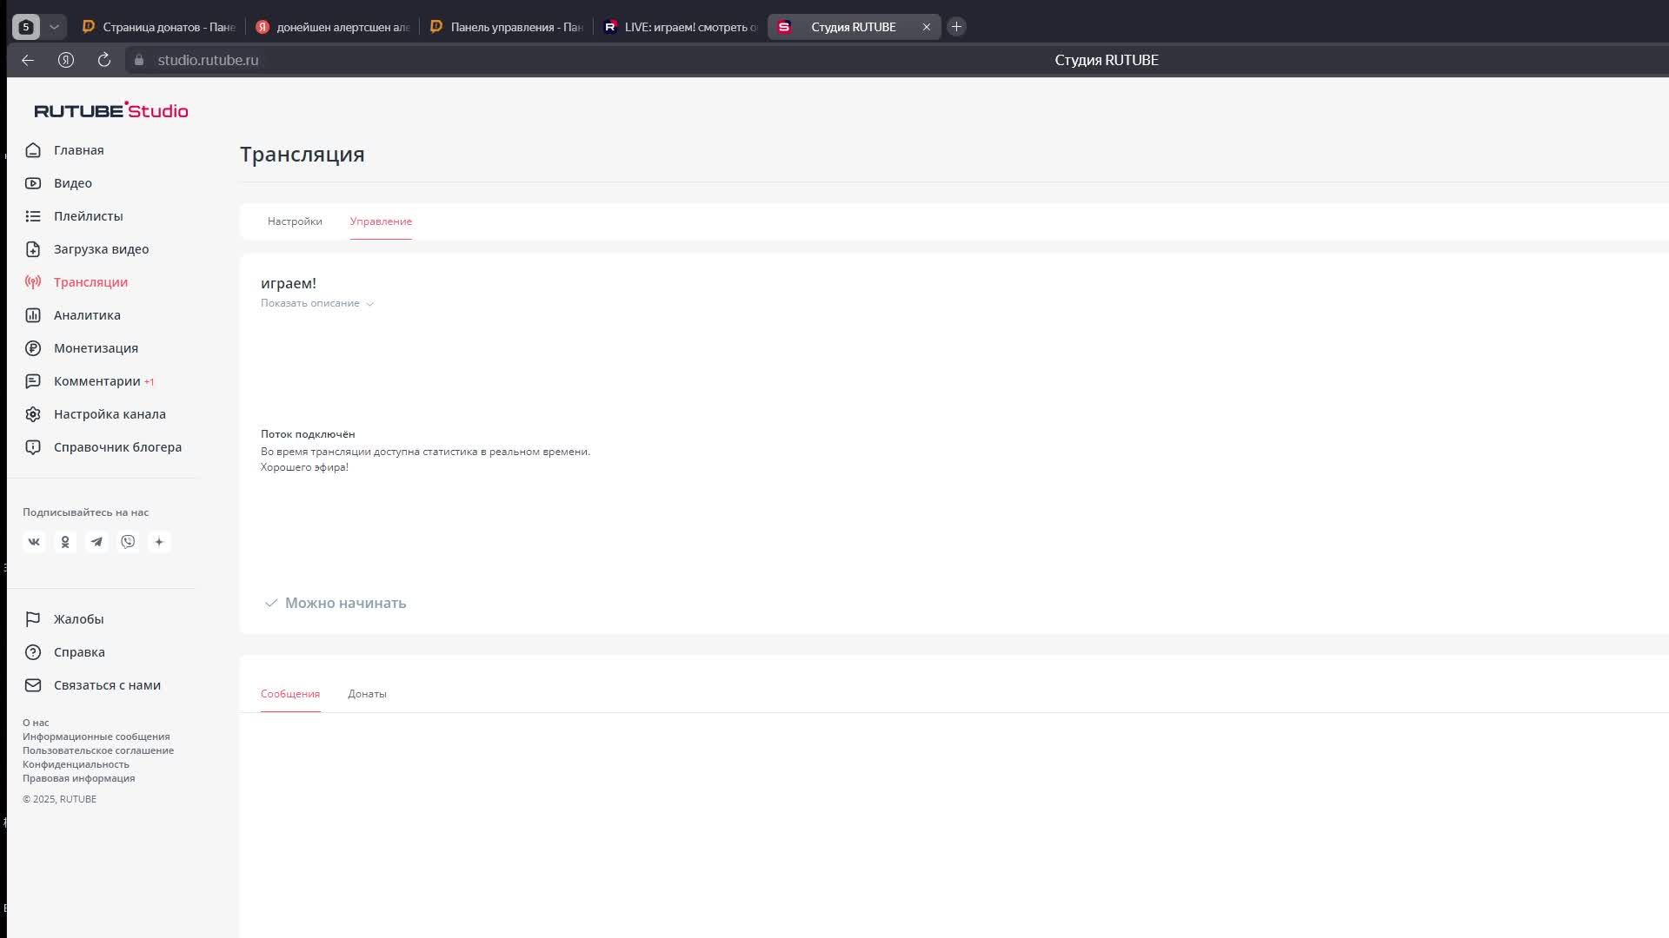Open the Viber social icon
The width and height of the screenshot is (1669, 938).
click(128, 542)
